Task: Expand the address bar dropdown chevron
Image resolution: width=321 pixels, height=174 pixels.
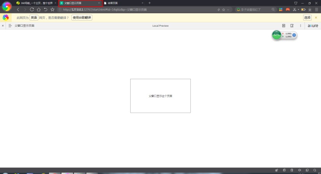Action: click(x=228, y=10)
